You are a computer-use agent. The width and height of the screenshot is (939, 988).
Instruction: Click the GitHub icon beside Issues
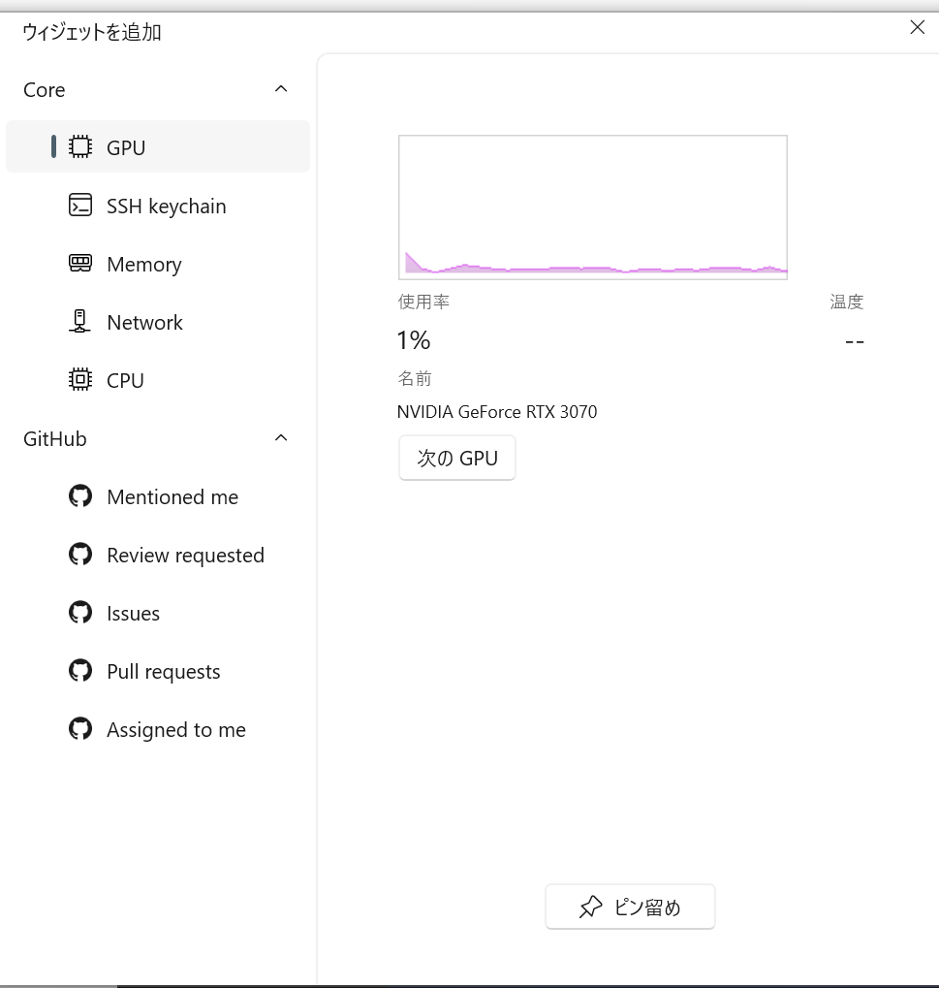[x=80, y=613]
